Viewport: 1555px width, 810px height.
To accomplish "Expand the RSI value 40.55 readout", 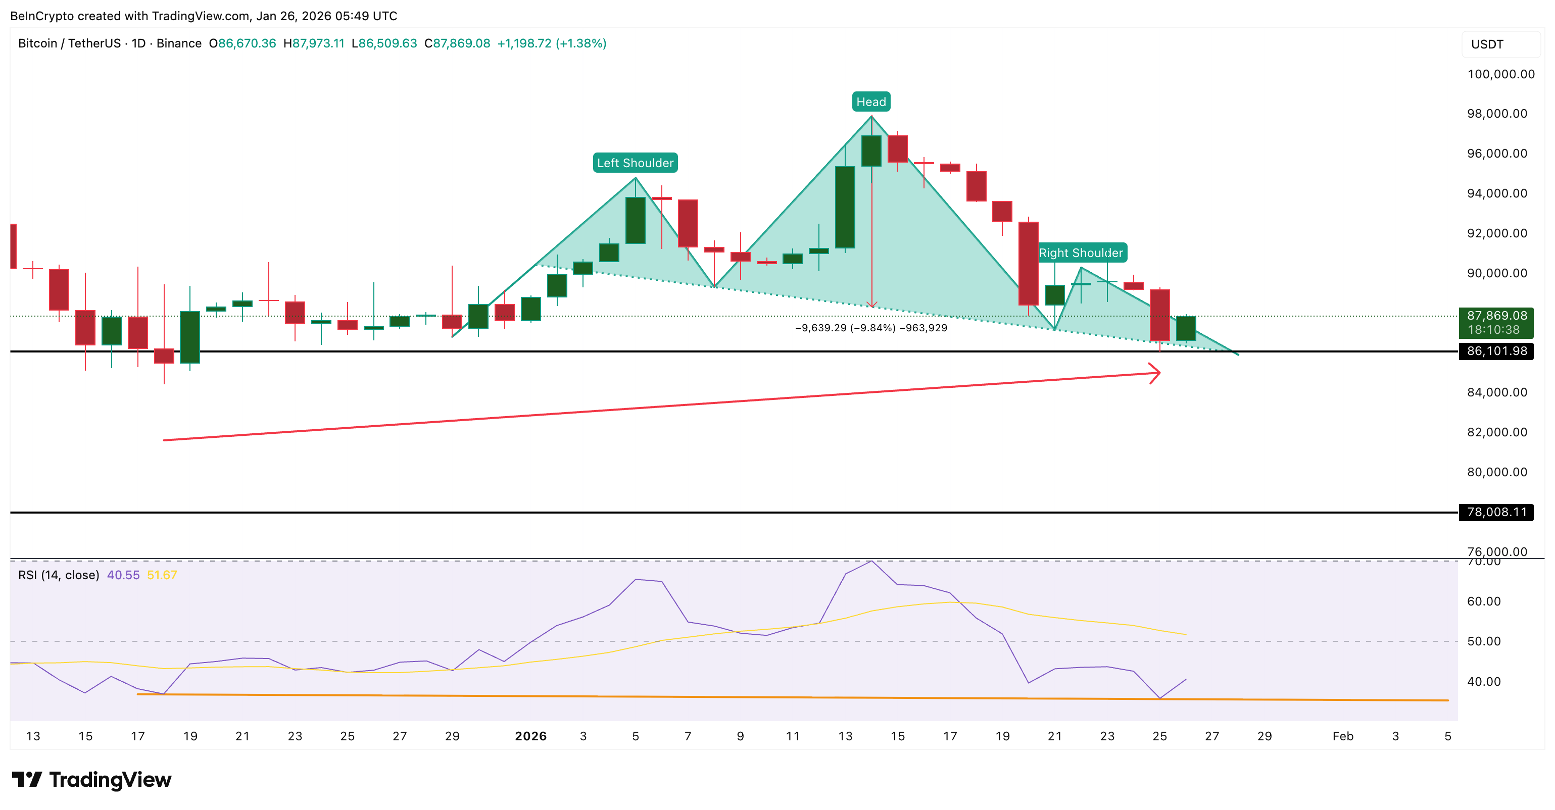I will pyautogui.click(x=124, y=575).
